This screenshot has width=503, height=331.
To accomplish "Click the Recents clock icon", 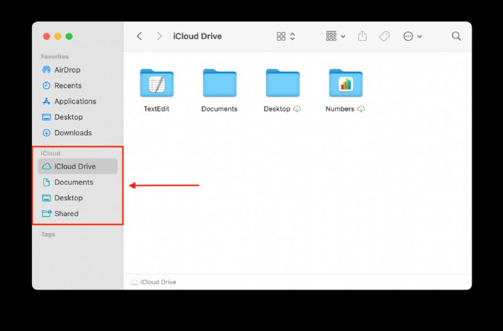I will [x=47, y=85].
